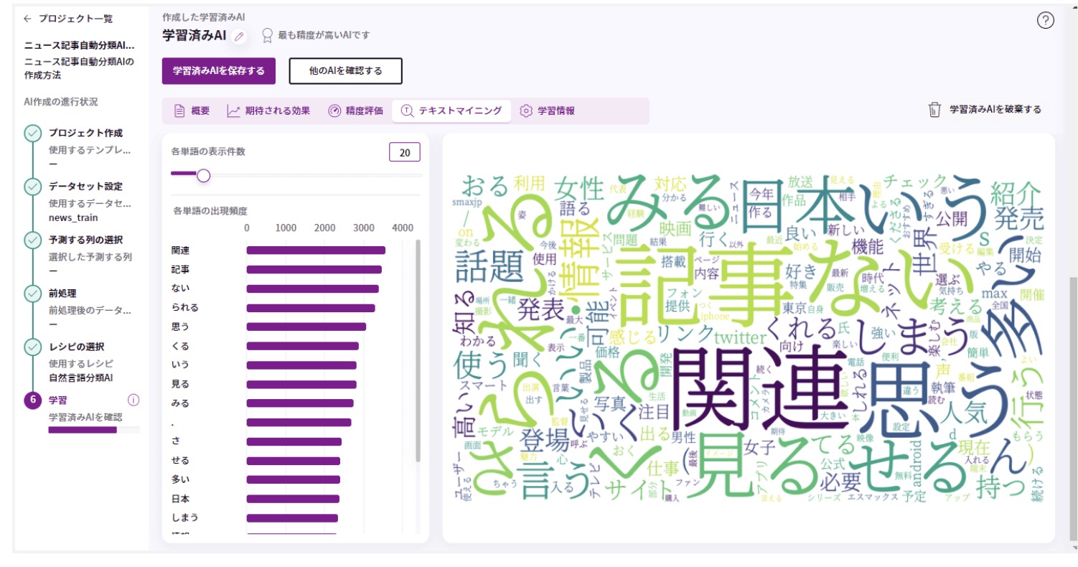Click the pencil icon to rename 学習済みAI
Screen dimensions: 1078x567
pos(239,34)
